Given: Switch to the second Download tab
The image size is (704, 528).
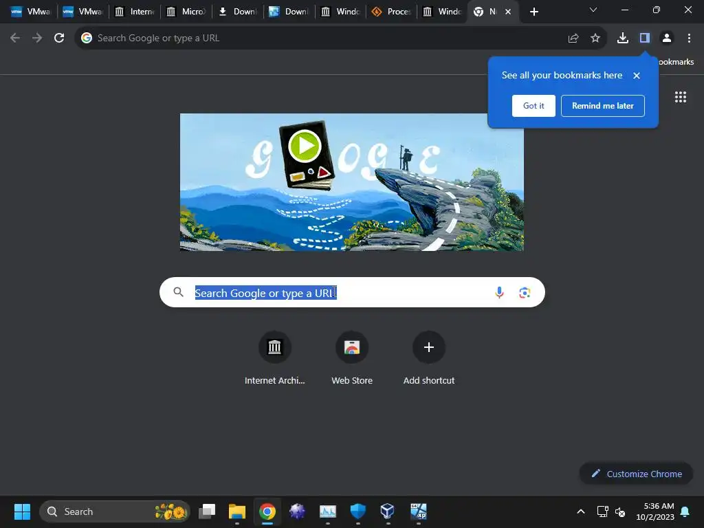Looking at the screenshot, I should (289, 12).
